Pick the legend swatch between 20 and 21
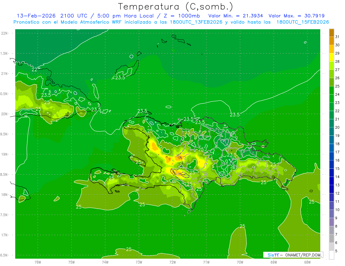This screenshot has width=345, height=266. coord(331,123)
